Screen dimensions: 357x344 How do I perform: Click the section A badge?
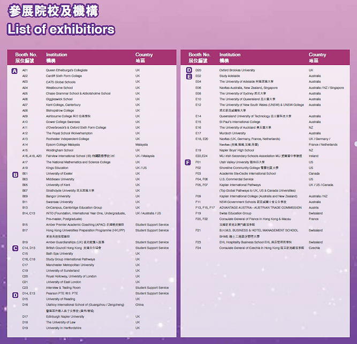pos(14,71)
